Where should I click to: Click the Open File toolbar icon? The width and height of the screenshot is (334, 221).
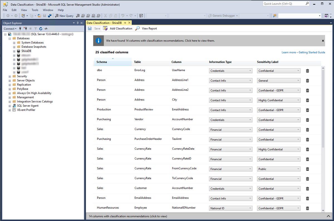(39, 16)
